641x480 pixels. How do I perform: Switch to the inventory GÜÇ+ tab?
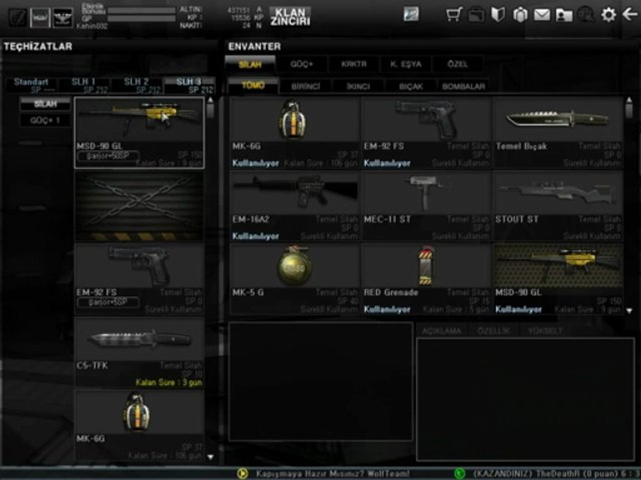click(x=302, y=64)
